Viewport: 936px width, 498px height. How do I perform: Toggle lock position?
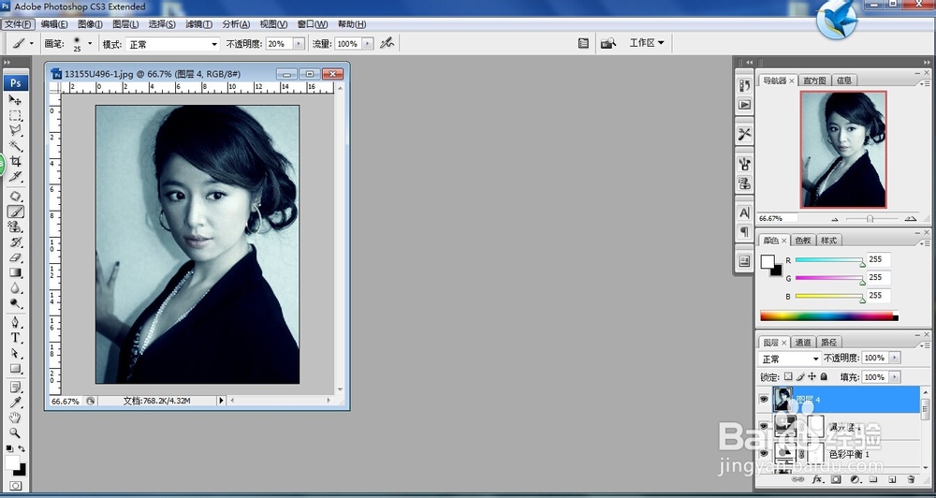pyautogui.click(x=812, y=377)
